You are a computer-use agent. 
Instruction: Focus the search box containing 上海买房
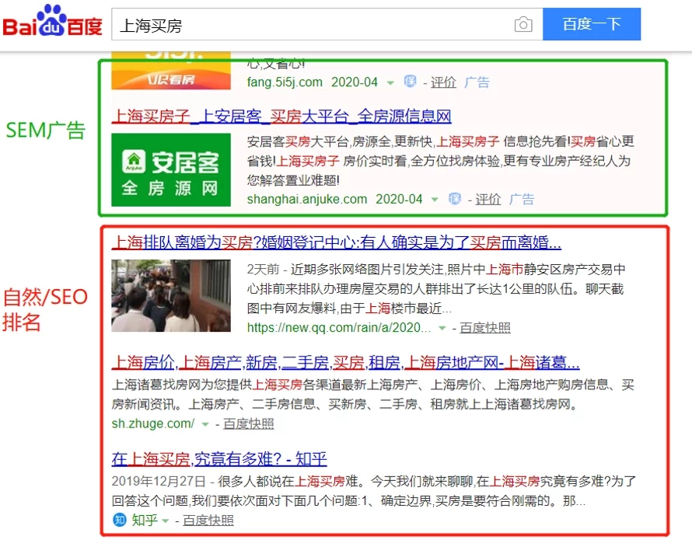(x=327, y=24)
